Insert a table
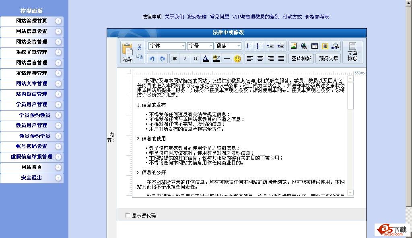The height and width of the screenshot is (238, 412). [315, 46]
